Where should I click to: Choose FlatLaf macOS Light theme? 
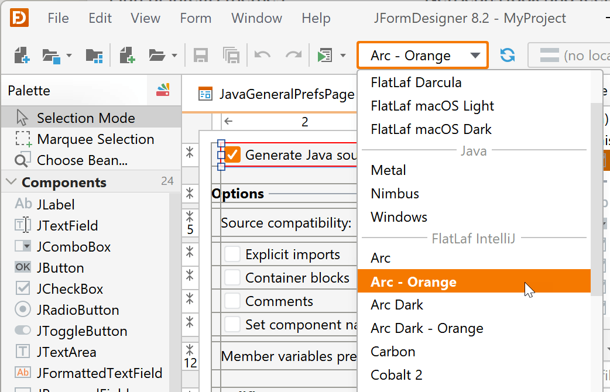pyautogui.click(x=474, y=106)
